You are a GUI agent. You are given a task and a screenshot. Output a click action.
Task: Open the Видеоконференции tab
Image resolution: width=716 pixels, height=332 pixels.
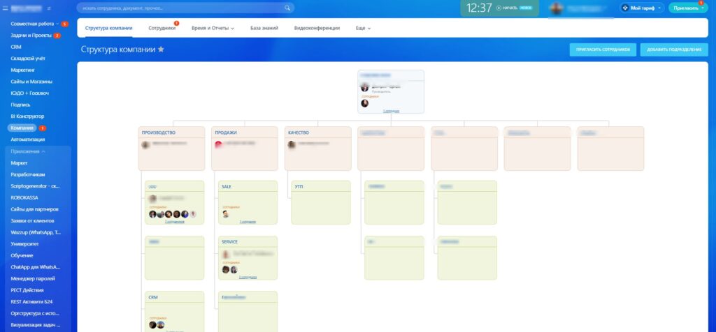[317, 28]
